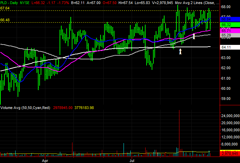Click the magenta 65.71 moving average tag
240x163 pixels.
point(230,31)
